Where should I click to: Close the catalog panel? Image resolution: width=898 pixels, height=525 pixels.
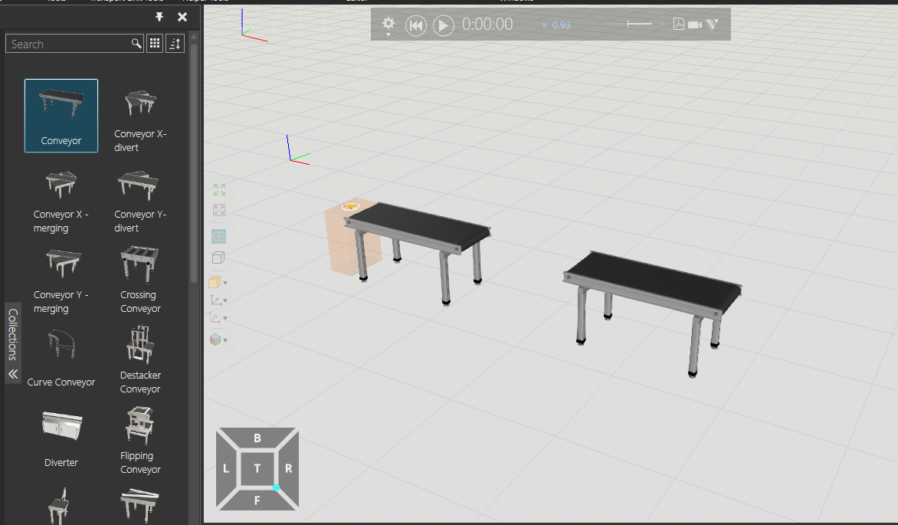182,17
